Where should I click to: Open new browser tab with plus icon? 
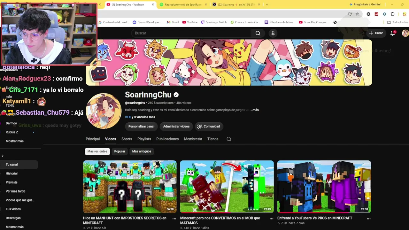tap(267, 4)
